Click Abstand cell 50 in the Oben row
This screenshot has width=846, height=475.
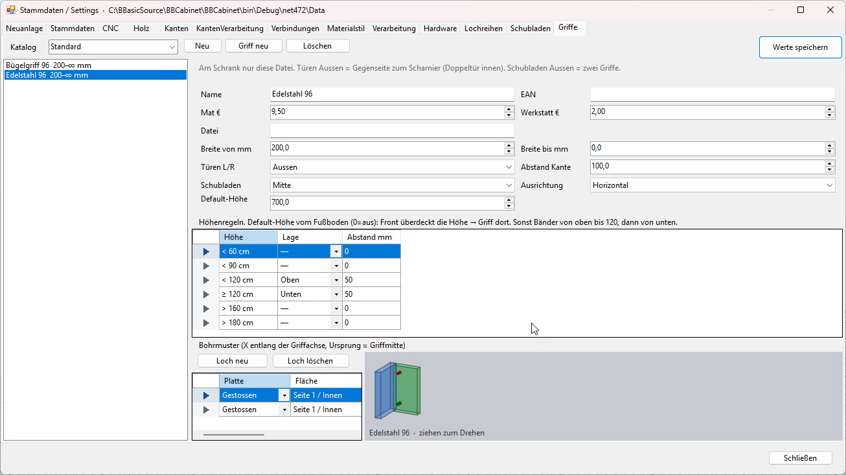click(x=372, y=280)
